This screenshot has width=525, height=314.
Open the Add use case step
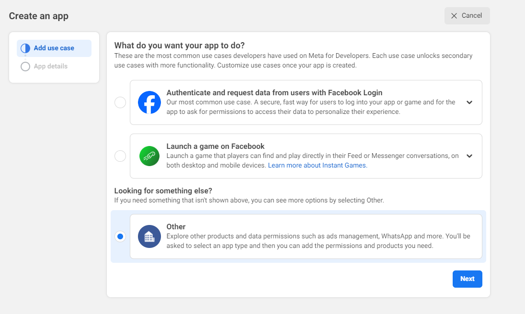coord(54,48)
